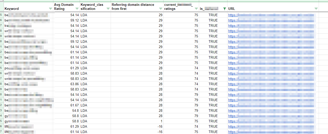Click the Avg Domain Rating header cell
The height and width of the screenshot is (134, 328).
64,7
